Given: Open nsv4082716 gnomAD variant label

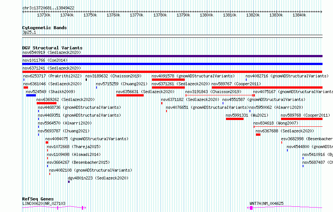Looking at the screenshot, I should click(287, 76).
